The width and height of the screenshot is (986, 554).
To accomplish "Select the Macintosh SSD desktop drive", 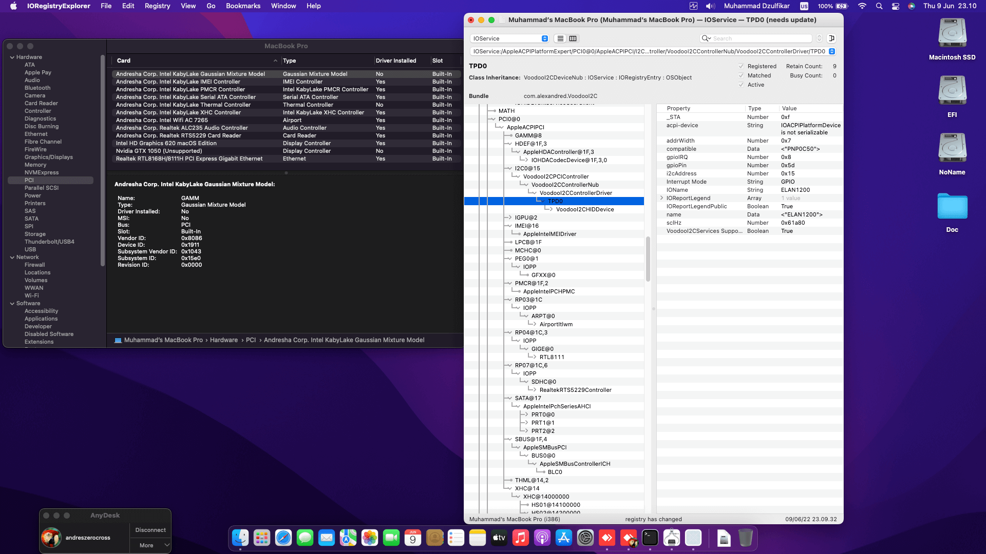I will [x=952, y=39].
